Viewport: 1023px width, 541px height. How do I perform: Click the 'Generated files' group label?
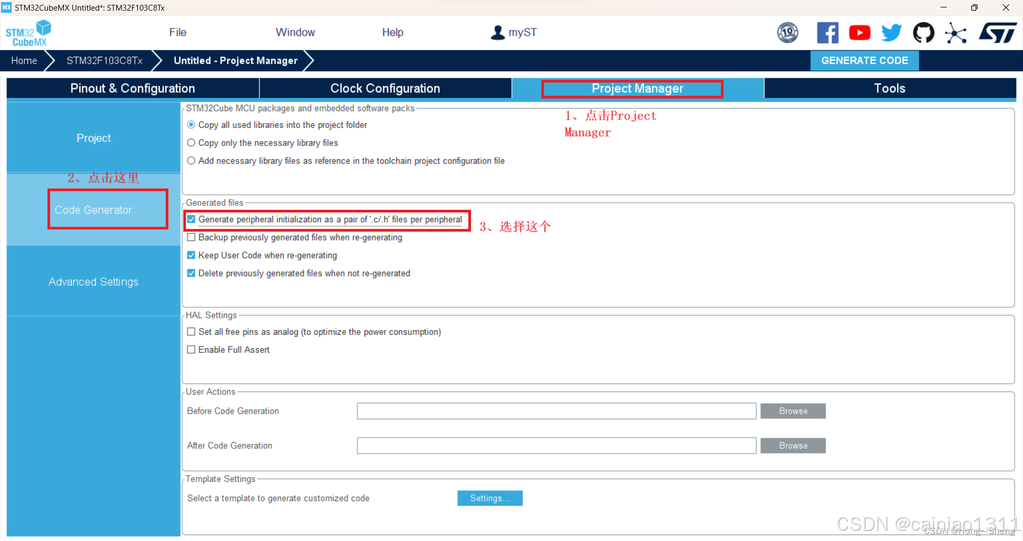pyautogui.click(x=215, y=203)
